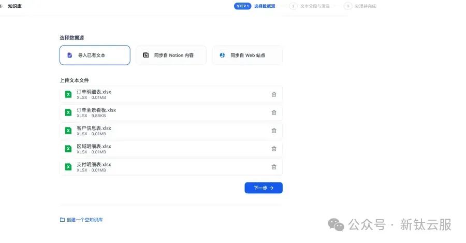Choose 同步自 Notion 内容 as data source
The height and width of the screenshot is (243, 466).
point(171,55)
